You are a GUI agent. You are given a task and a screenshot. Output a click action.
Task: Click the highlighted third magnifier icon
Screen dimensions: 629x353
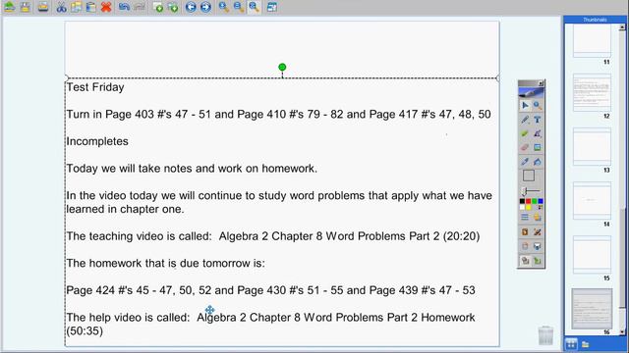click(254, 7)
